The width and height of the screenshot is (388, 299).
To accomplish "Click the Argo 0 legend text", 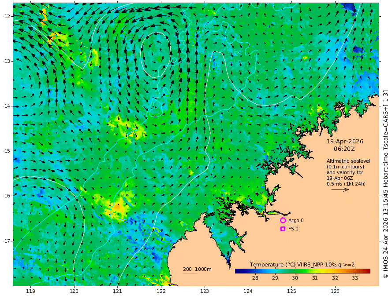I will click(296, 220).
